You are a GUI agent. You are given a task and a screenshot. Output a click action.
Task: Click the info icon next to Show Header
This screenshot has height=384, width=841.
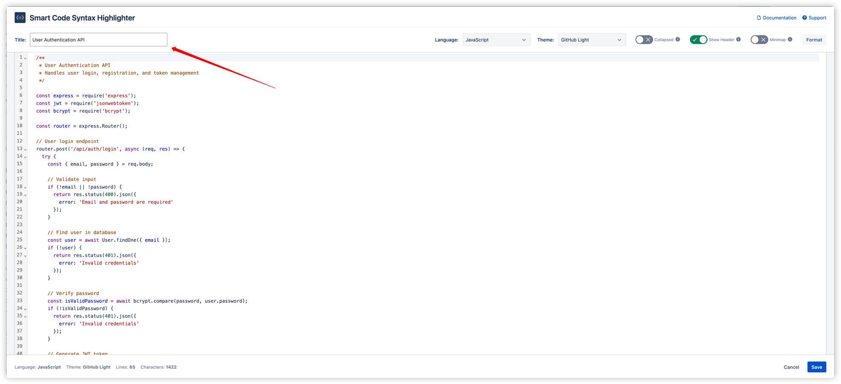(x=738, y=39)
